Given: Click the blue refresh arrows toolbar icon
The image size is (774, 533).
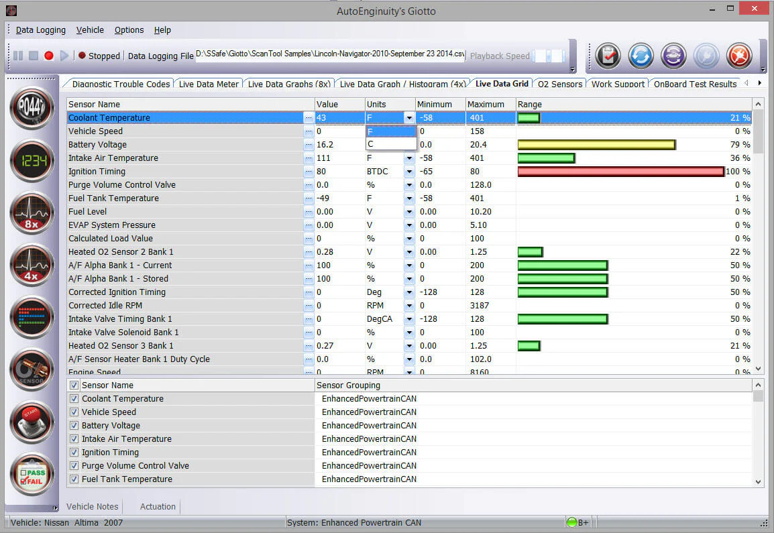Looking at the screenshot, I should click(641, 56).
